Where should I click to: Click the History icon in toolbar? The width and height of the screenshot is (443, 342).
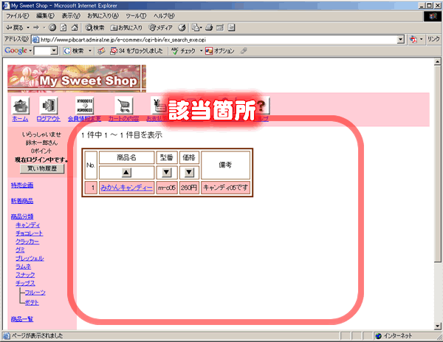pos(182,27)
